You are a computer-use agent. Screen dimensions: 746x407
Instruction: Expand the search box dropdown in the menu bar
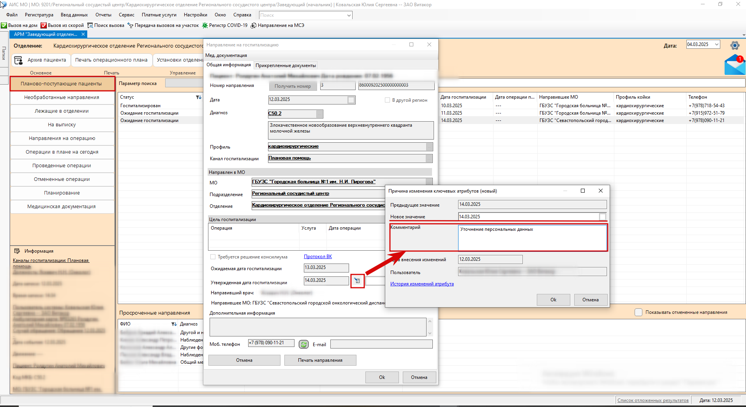(x=349, y=15)
